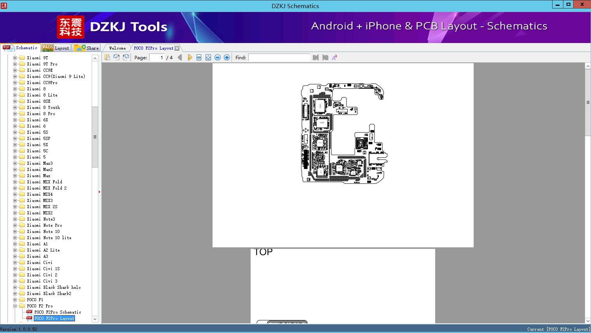This screenshot has height=333, width=591.
Task: Click the Xiaomi Black Shark helo folder icon
Action: tap(22, 287)
